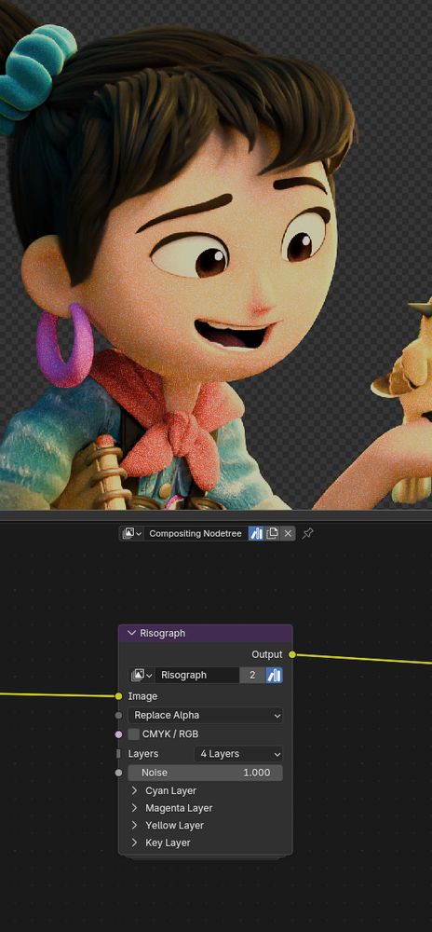Click the Risograph group name field
The width and height of the screenshot is (432, 932).
point(197,675)
